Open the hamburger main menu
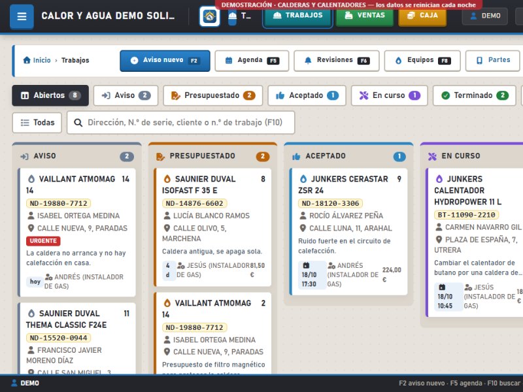Viewport: 523px width, 392px height. point(22,16)
